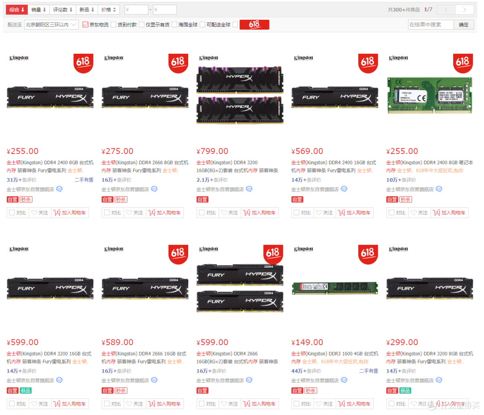
Task: Enable 可配送全球 filter
Action: pos(203,25)
